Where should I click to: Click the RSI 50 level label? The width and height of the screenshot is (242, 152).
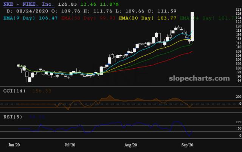point(239,129)
